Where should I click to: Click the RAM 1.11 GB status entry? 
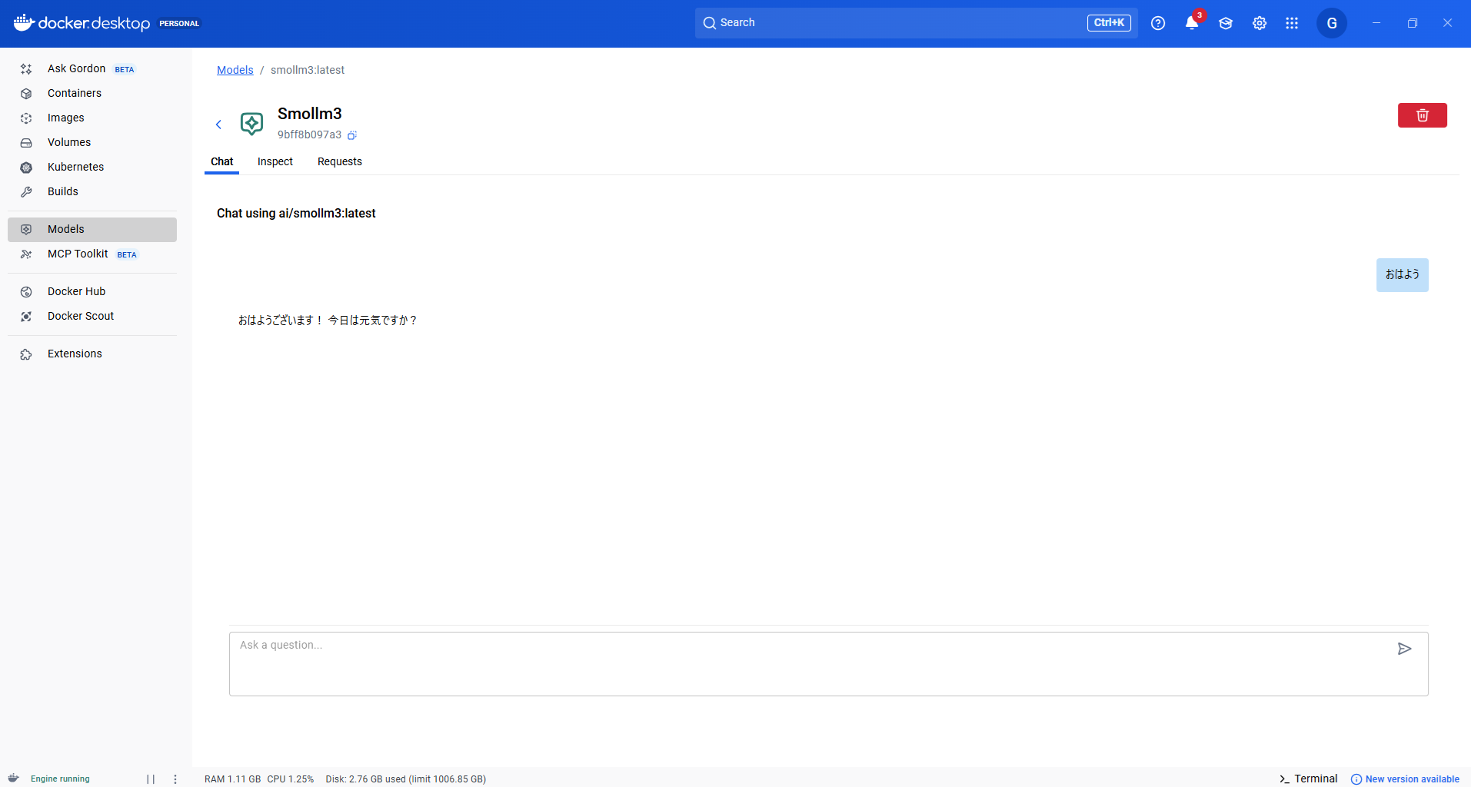[x=232, y=779]
